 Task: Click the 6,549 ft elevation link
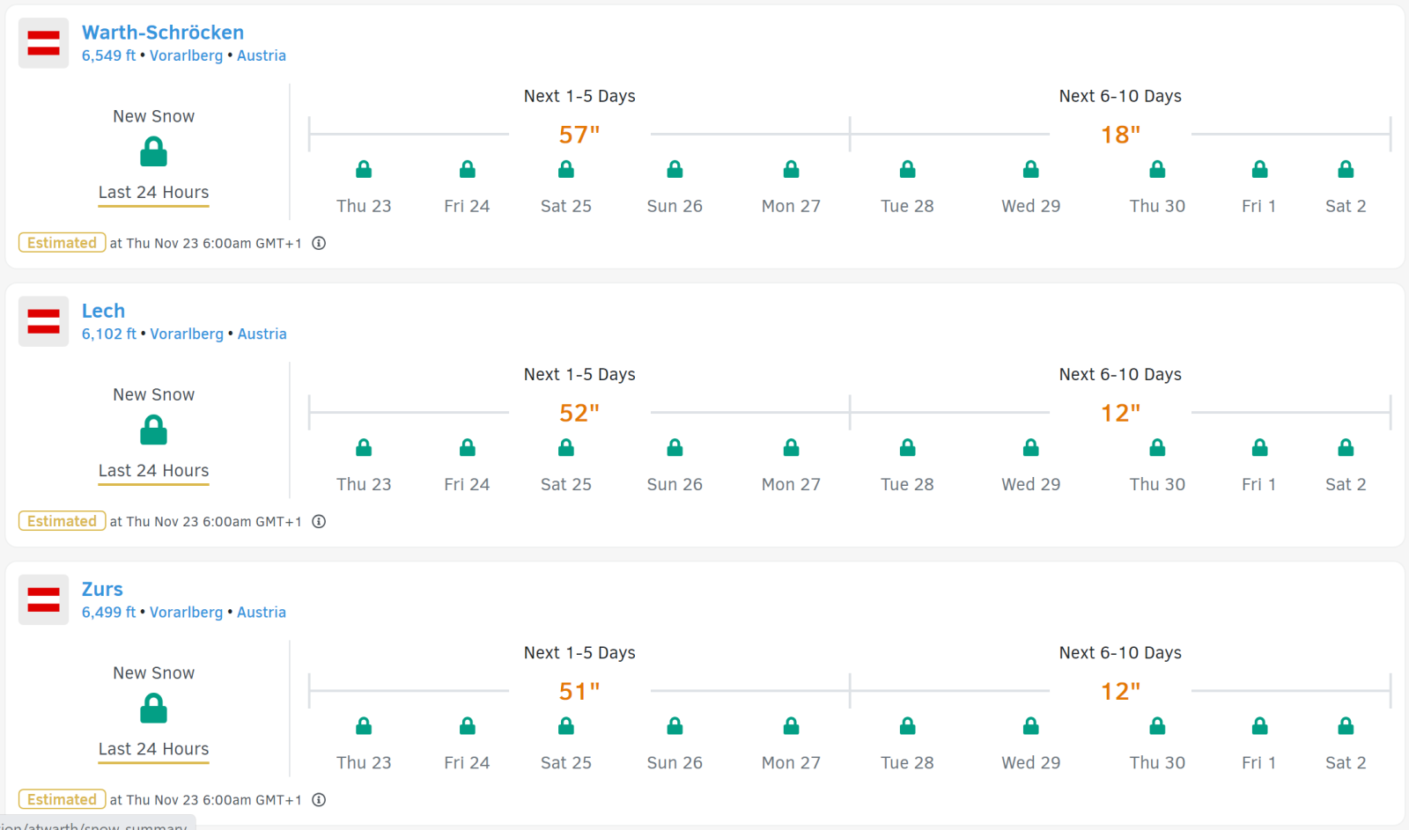point(108,55)
